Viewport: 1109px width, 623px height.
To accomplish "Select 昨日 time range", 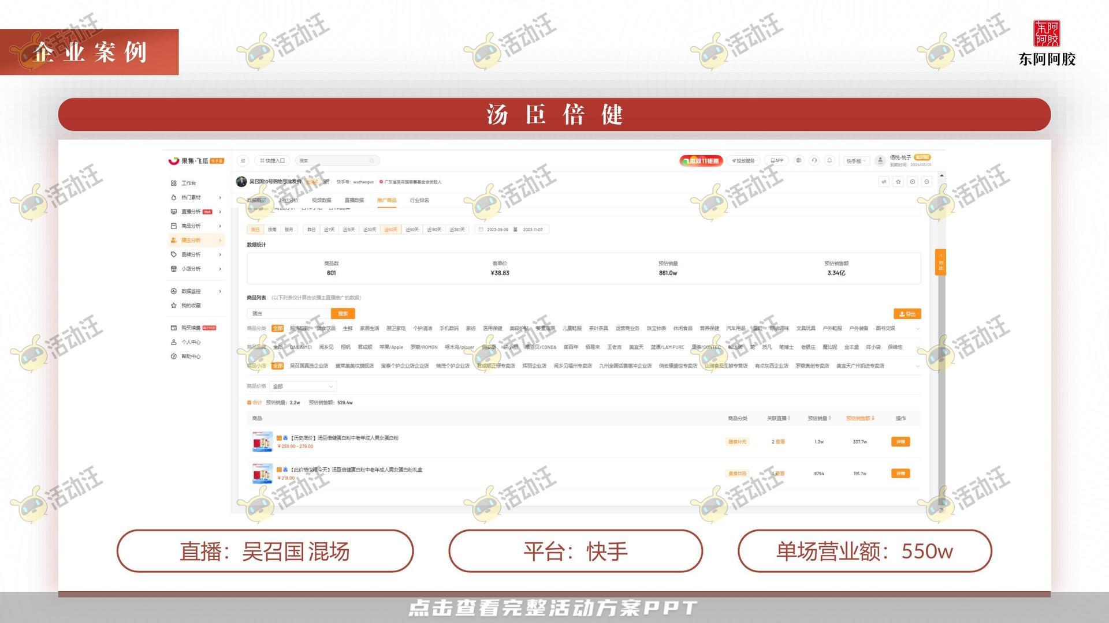I will [x=311, y=230].
